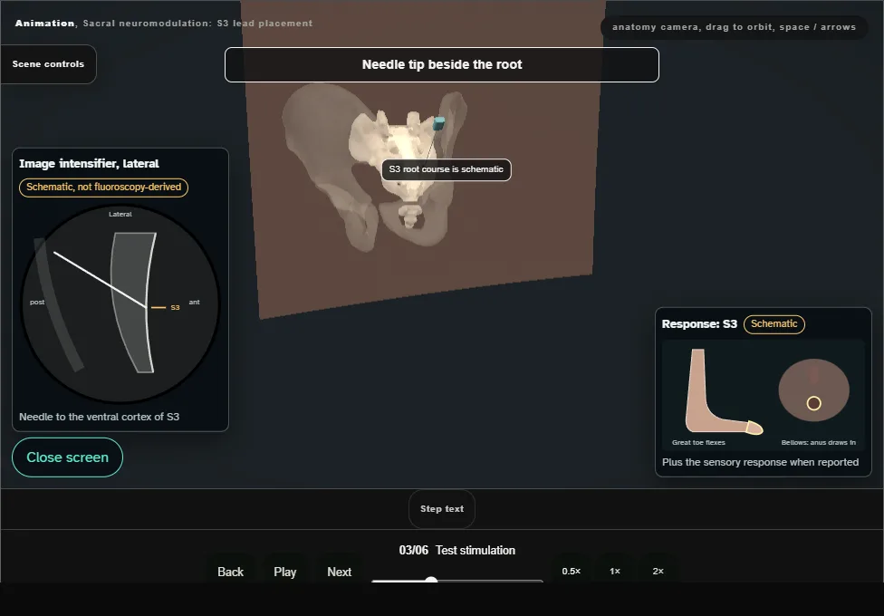Click 'Sacral neuromodulation: S3 lead placement' title
884x616 pixels.
click(x=197, y=24)
